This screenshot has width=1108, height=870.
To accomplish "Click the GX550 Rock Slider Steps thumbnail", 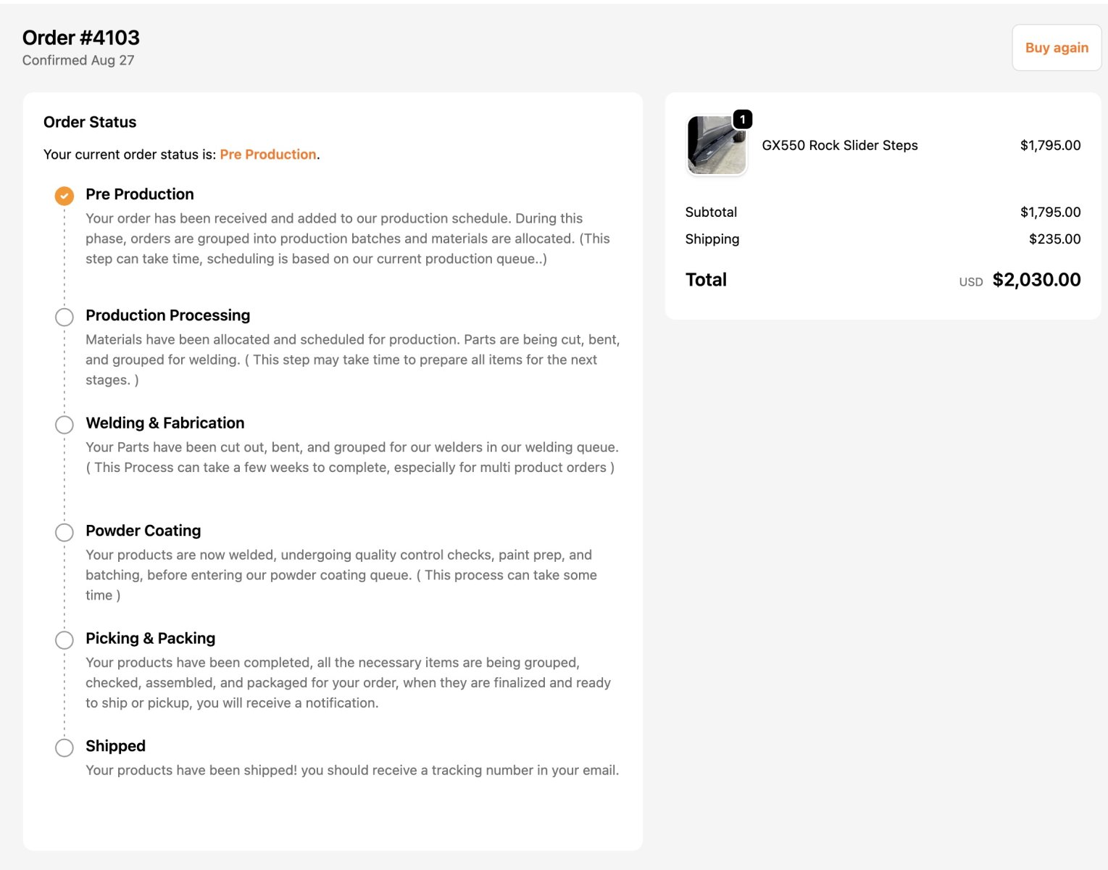I will coord(715,146).
